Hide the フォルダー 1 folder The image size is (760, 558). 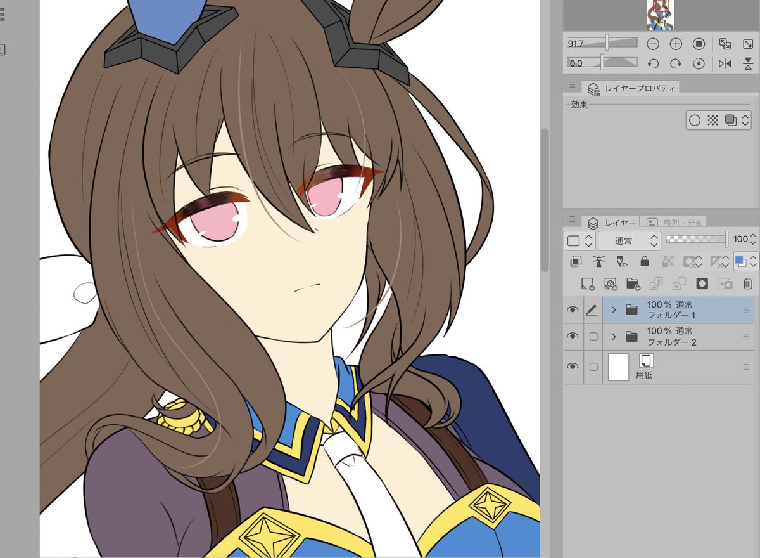(x=573, y=309)
